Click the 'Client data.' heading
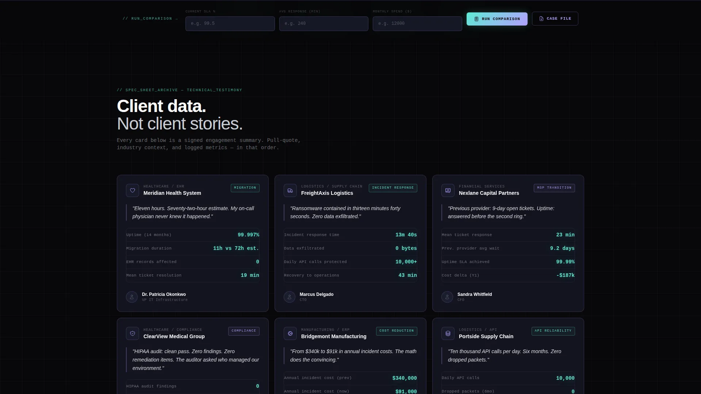The height and width of the screenshot is (394, 701). tap(161, 106)
